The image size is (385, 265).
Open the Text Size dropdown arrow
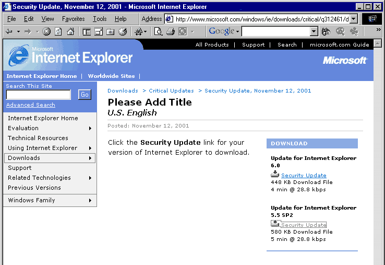145,32
